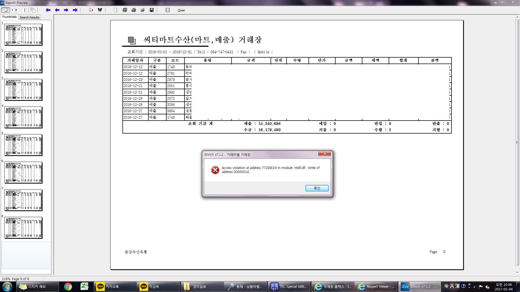Go to previous page arrow
This screenshot has width=520, height=292.
tap(57, 10)
